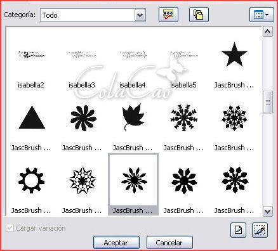The image size is (278, 251).
Task: Open the view mode icon dropdown
Action: click(261, 15)
